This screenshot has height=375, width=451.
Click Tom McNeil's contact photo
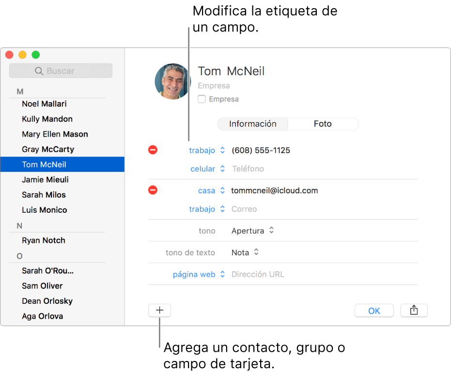172,81
